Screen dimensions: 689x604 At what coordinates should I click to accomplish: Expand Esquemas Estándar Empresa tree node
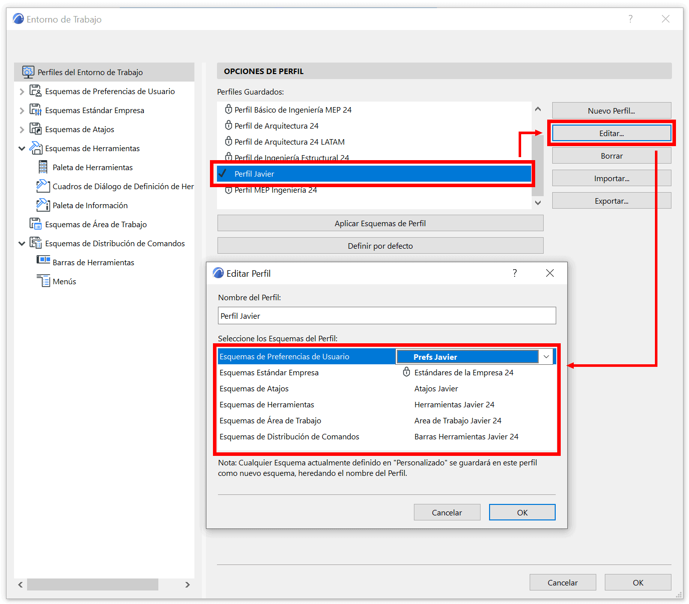[22, 110]
